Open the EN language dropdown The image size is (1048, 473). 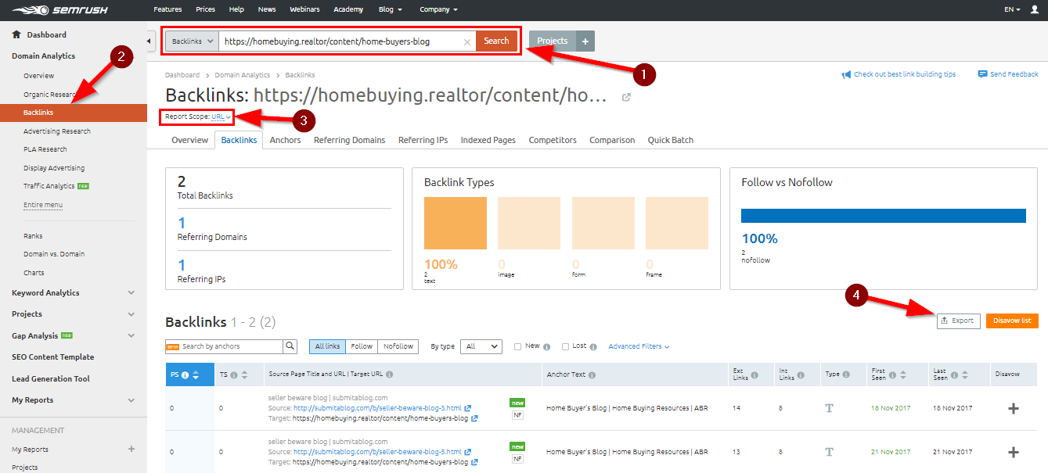tap(1012, 9)
